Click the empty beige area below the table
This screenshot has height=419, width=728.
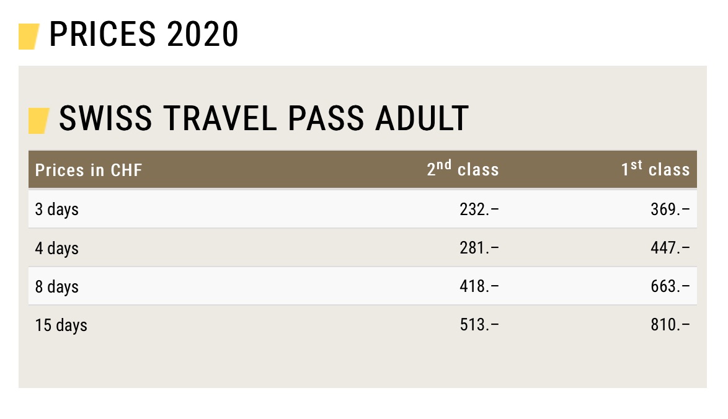tap(363, 366)
